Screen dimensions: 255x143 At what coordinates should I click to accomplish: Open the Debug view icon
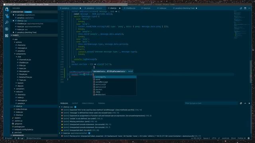coord(7,29)
